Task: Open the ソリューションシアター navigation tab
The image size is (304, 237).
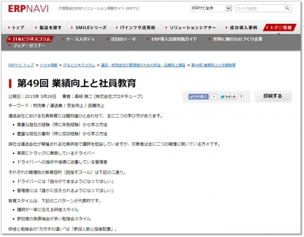Action: tap(190, 28)
